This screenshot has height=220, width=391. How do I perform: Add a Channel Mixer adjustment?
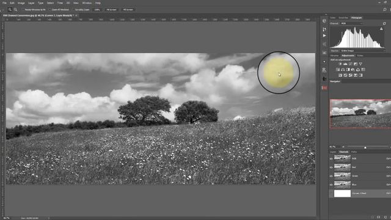tap(358, 70)
